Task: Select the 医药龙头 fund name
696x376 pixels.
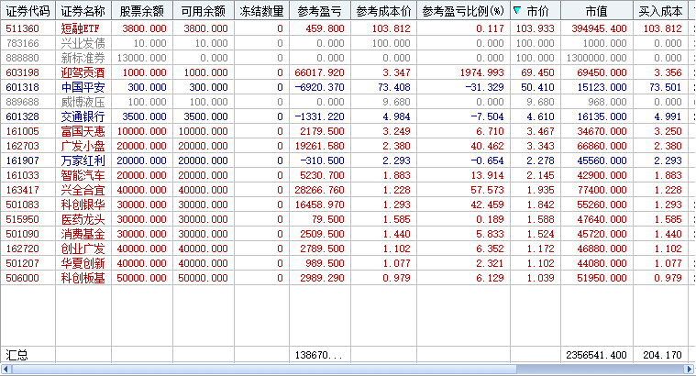Action: click(83, 219)
